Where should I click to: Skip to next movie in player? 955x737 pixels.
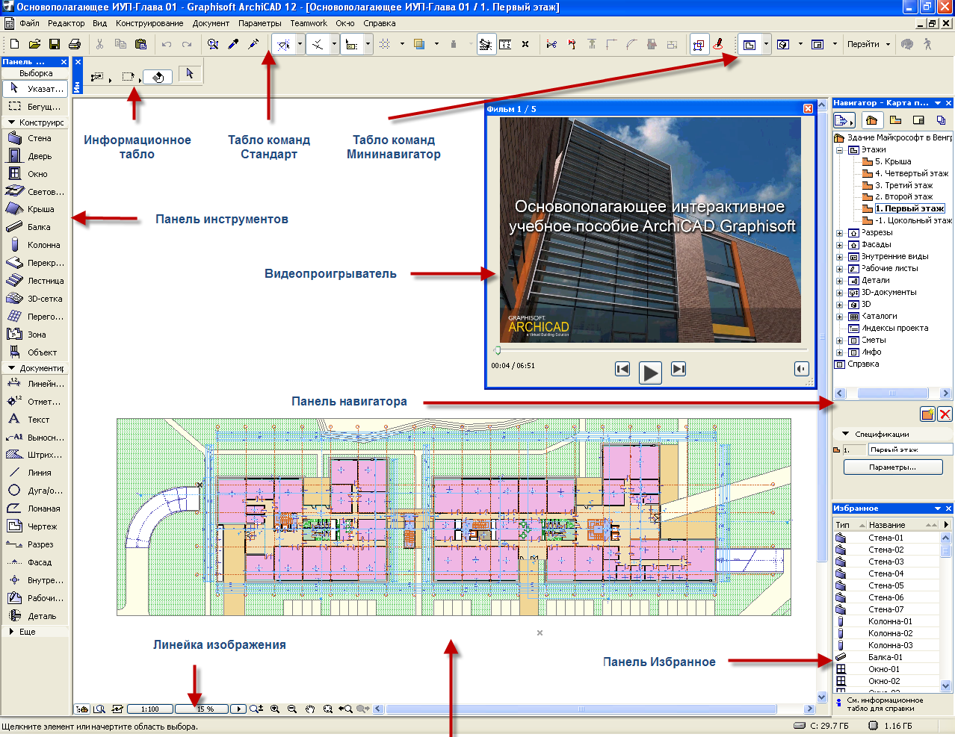click(679, 369)
